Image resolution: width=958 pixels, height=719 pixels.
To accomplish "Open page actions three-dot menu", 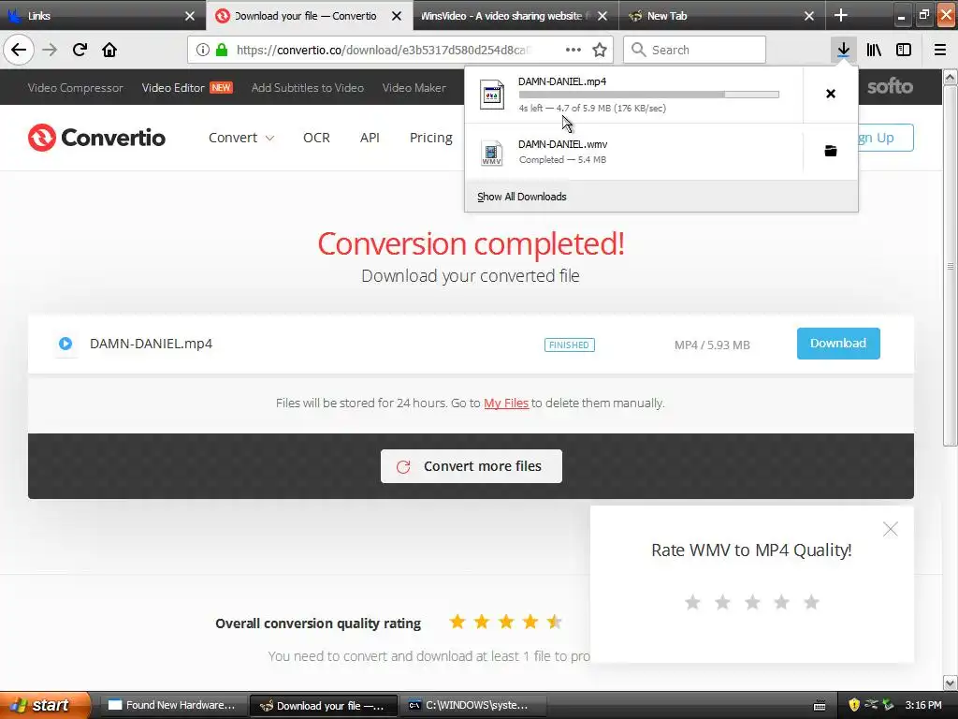I will [x=573, y=50].
